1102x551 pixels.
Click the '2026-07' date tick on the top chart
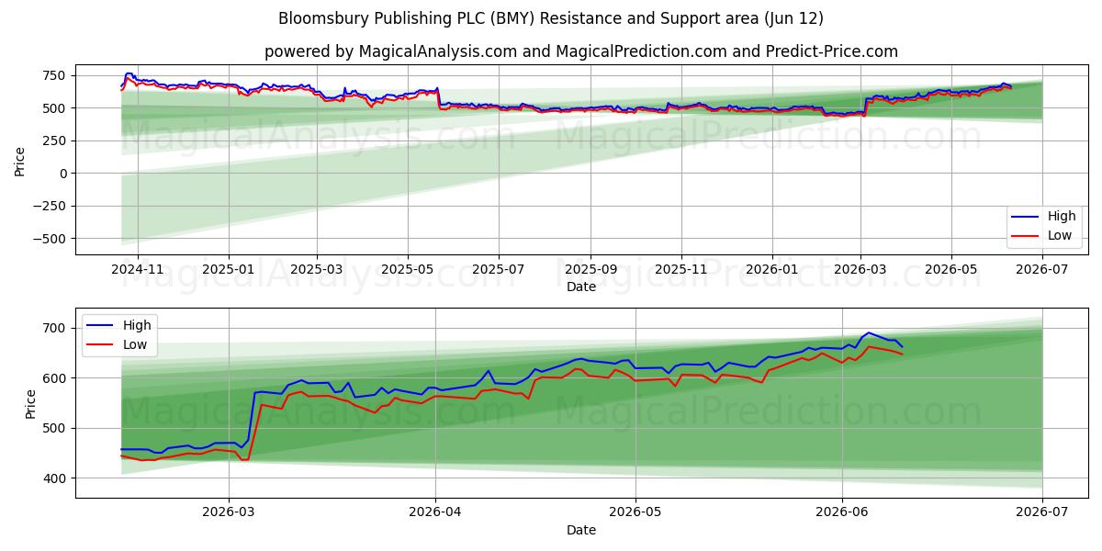pyautogui.click(x=1041, y=271)
